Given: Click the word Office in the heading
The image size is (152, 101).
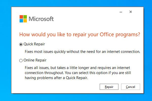Looking at the screenshot, I should [107, 34].
